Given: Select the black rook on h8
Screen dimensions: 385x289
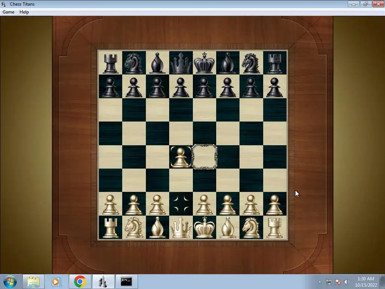Looking at the screenshot, I should (x=275, y=63).
